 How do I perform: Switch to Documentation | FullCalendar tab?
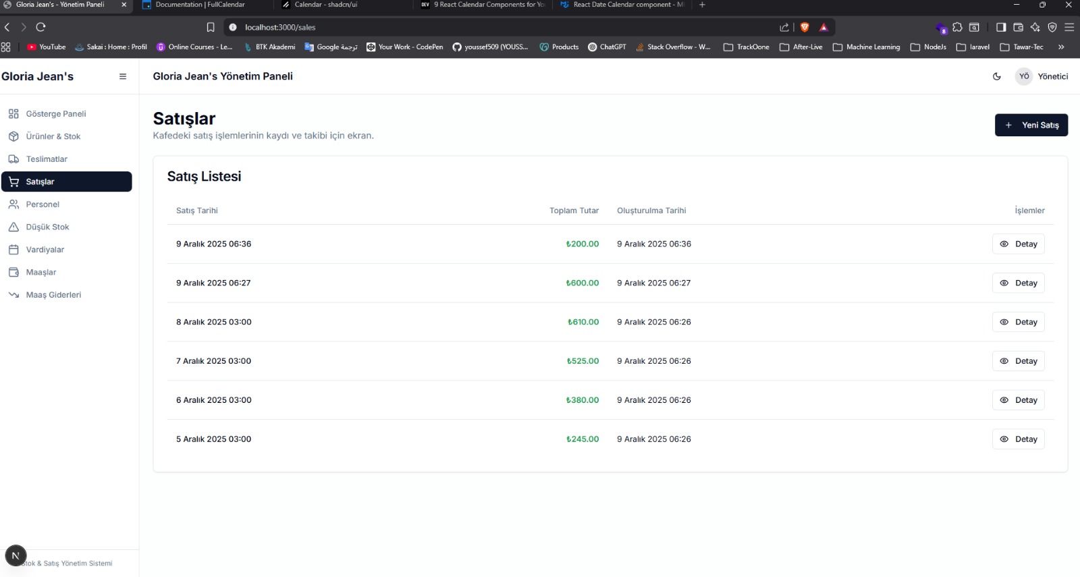pos(200,5)
